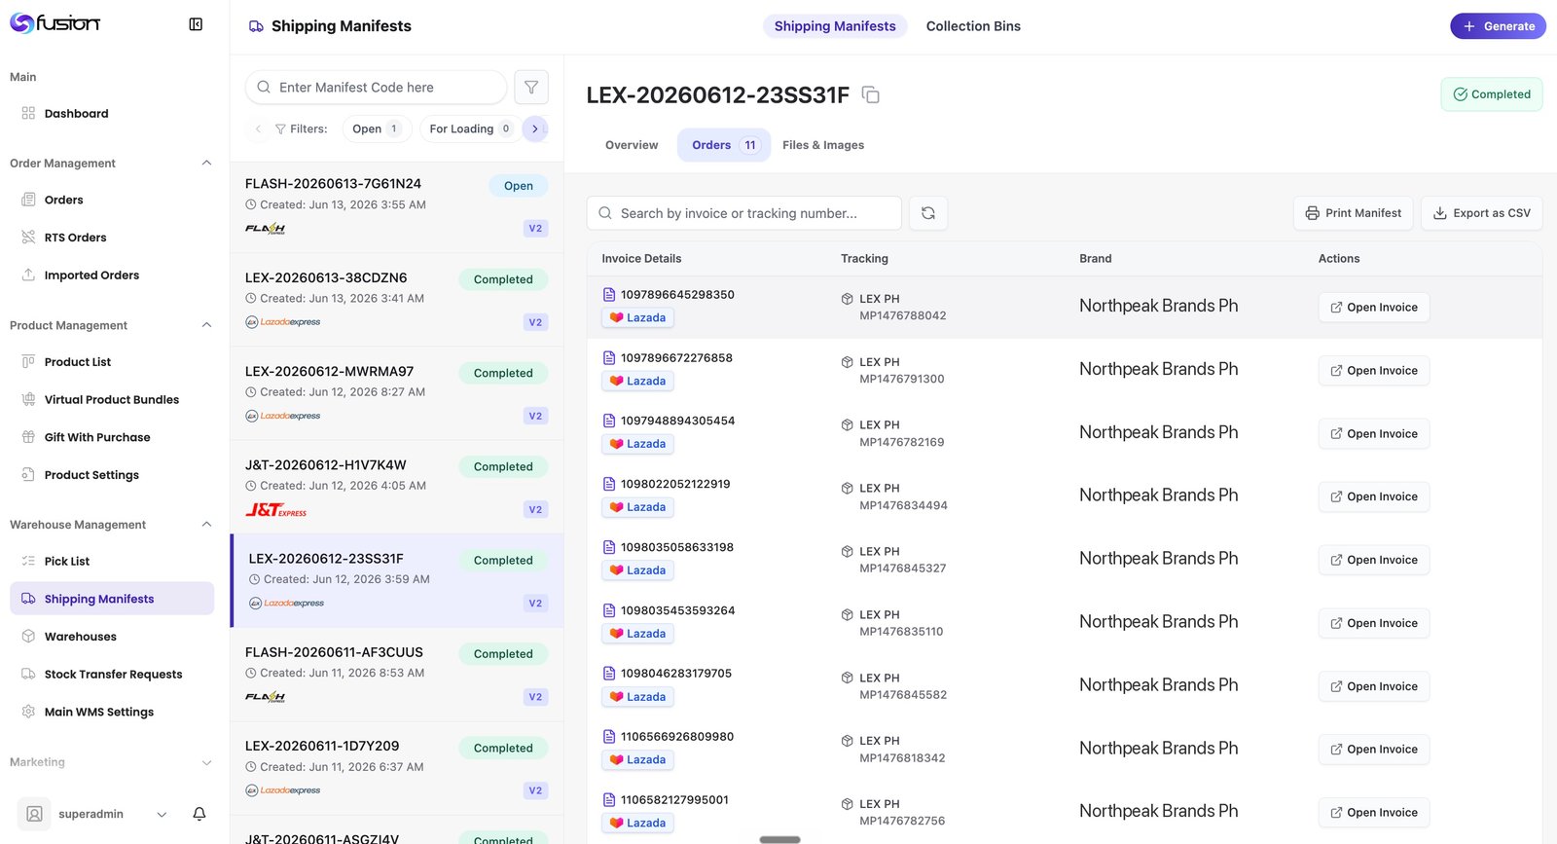Show next filter chips with arrow
The width and height of the screenshot is (1557, 844).
pos(535,128)
